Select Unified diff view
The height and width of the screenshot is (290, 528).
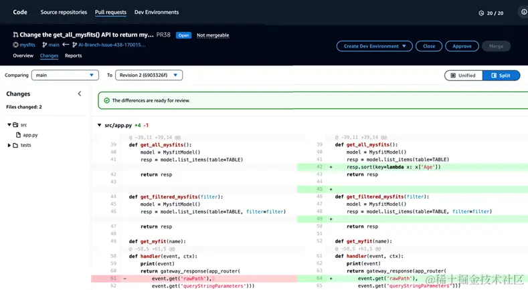click(x=463, y=76)
